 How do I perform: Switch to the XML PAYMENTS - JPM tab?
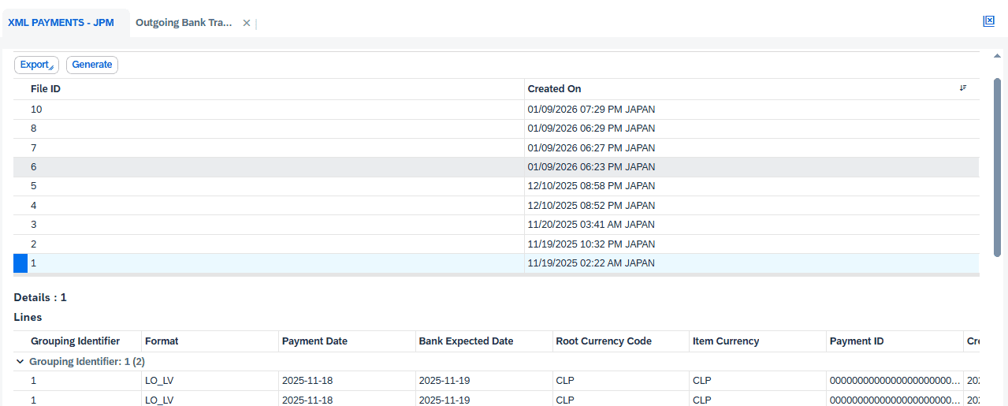[x=61, y=23]
